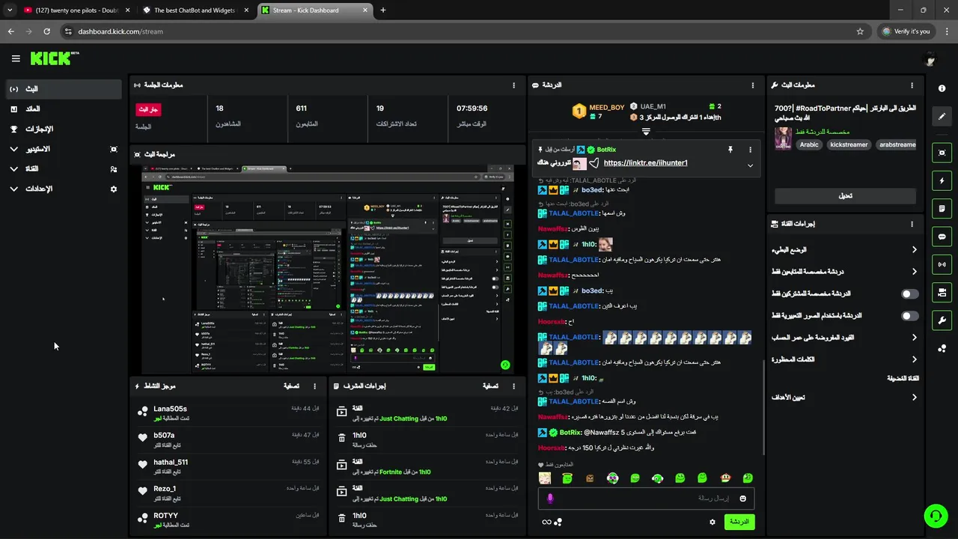The image size is (958, 539).
Task: Open القيود المفروضة على عمر الحساب options
Action: pyautogui.click(x=846, y=338)
